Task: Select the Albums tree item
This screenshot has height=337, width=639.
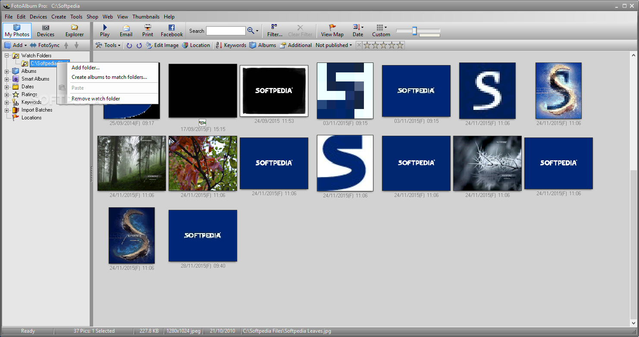Action: (x=29, y=71)
